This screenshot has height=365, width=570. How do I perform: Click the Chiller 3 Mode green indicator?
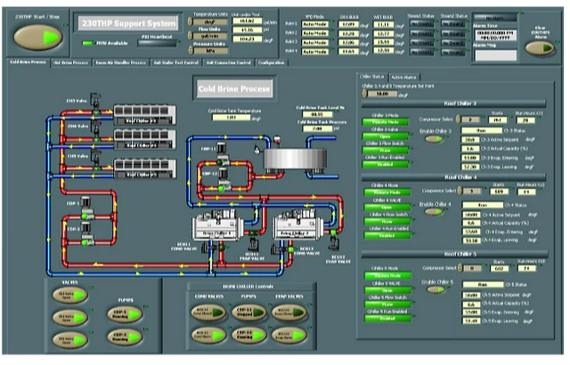[386, 122]
